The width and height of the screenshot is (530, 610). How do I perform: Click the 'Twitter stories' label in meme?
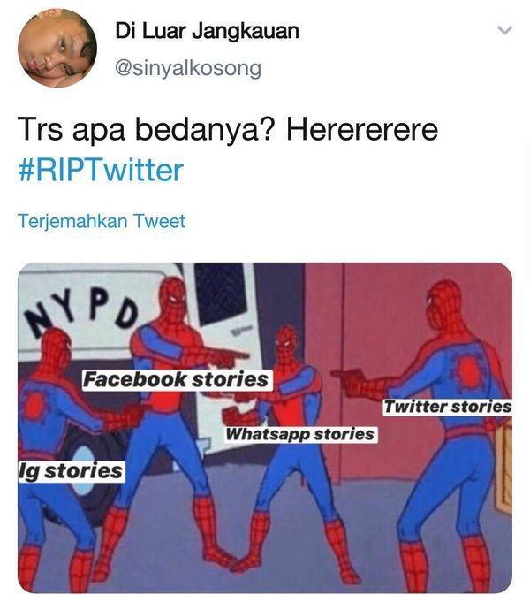(x=447, y=407)
